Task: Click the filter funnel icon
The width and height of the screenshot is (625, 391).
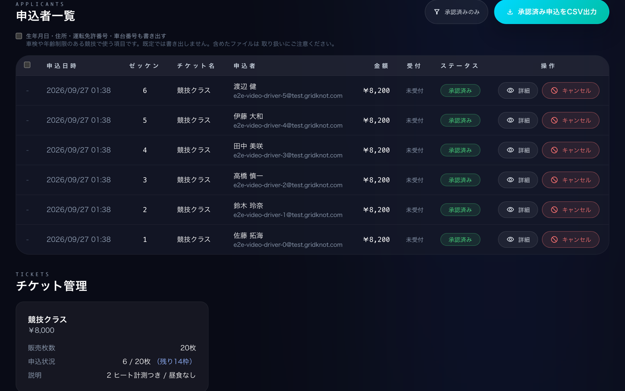Action: (437, 12)
